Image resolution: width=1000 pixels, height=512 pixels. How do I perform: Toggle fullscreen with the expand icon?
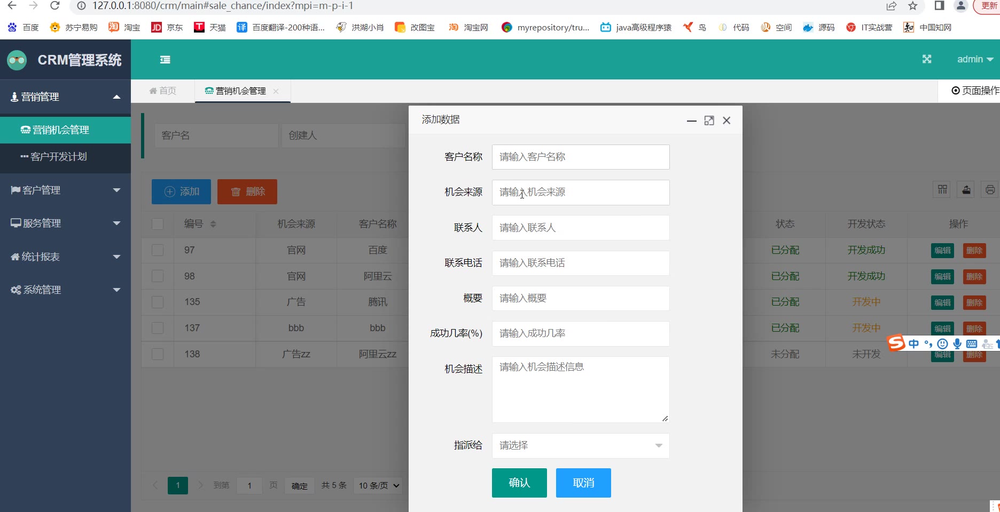[x=927, y=59]
